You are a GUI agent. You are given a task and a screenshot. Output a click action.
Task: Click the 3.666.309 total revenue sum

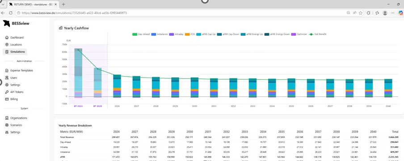[x=393, y=137]
